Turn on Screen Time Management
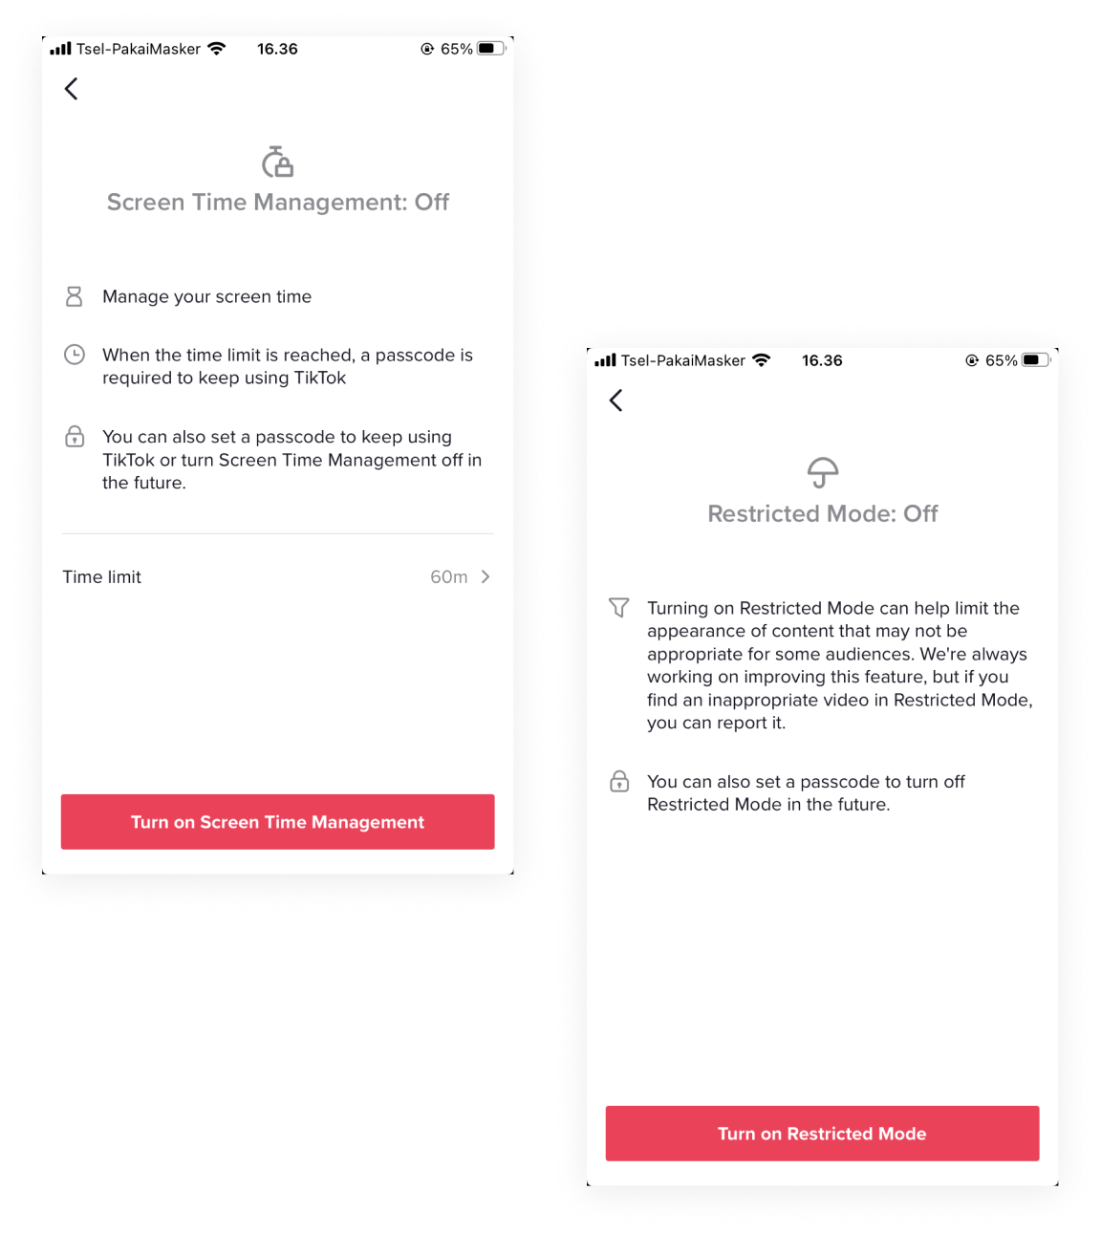Viewport: 1101px width, 1234px height. point(277,822)
